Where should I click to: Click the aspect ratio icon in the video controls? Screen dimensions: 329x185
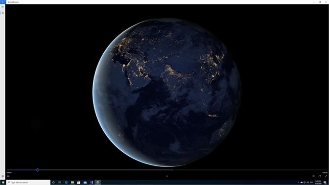click(x=313, y=176)
